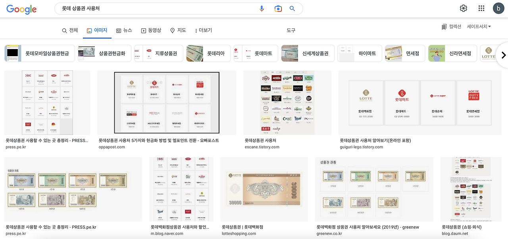Click the greenew.co.kr source link
Image resolution: width=508 pixels, height=239 pixels.
pos(329,233)
